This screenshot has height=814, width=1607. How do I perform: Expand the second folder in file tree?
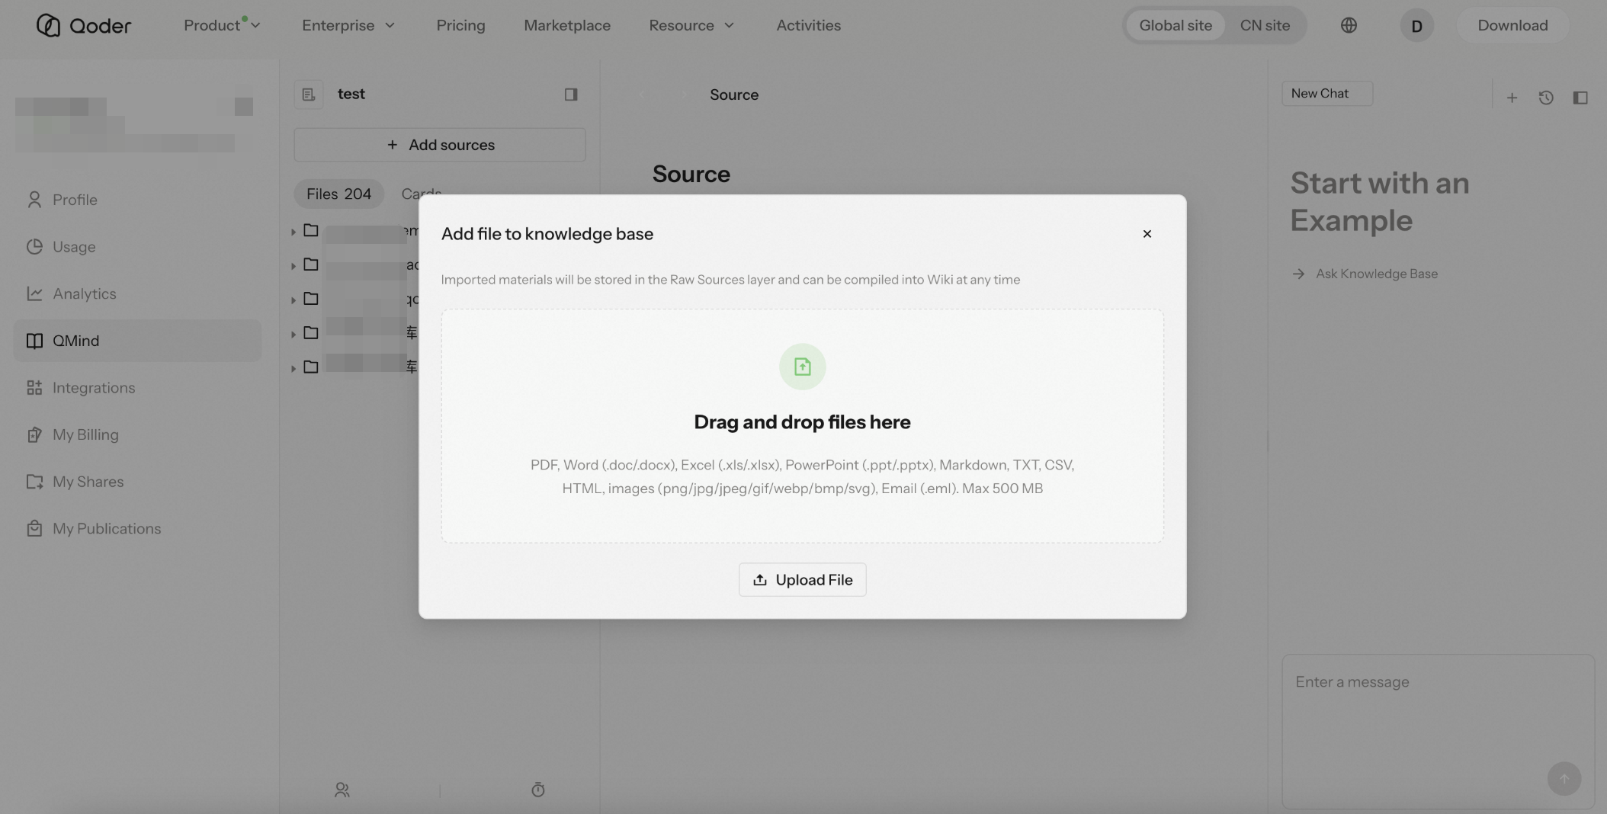pyautogui.click(x=293, y=265)
